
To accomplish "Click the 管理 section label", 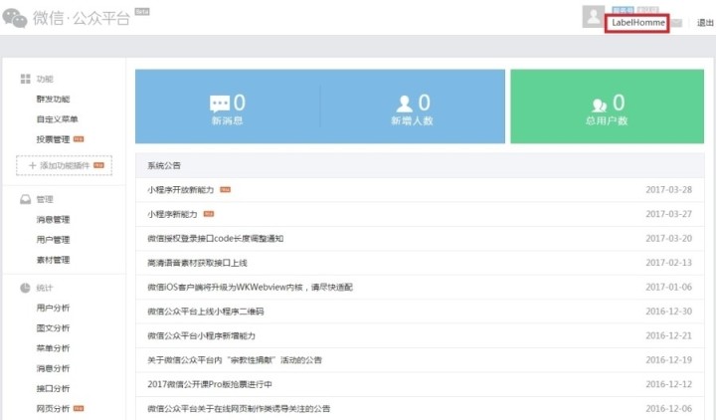I will [x=45, y=199].
